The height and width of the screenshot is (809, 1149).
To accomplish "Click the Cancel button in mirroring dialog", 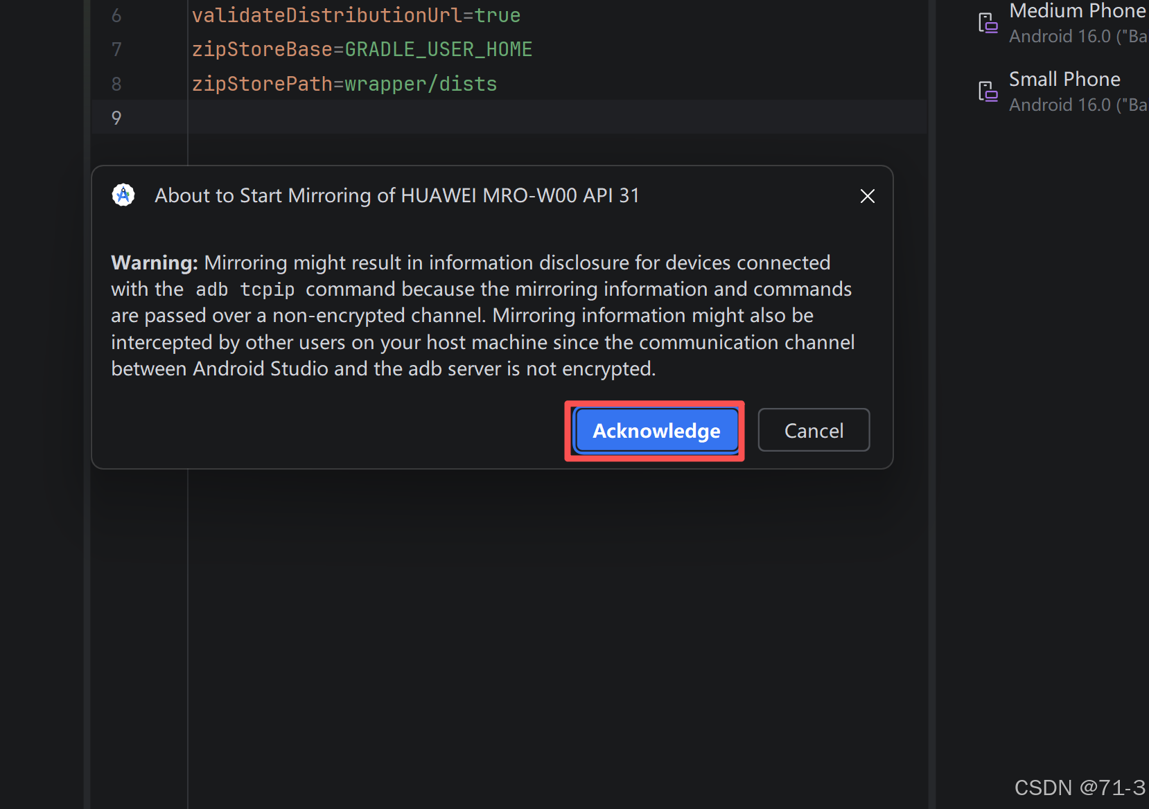I will coord(814,430).
